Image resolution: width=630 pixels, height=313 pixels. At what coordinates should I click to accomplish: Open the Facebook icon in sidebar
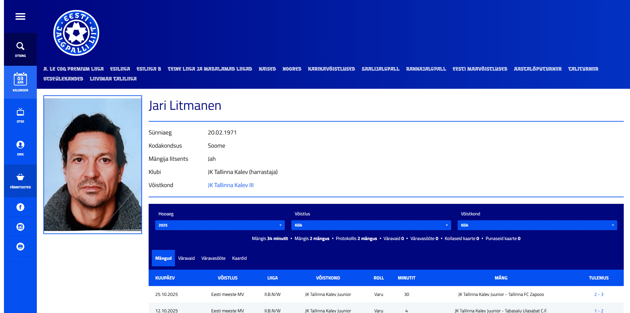tap(20, 207)
